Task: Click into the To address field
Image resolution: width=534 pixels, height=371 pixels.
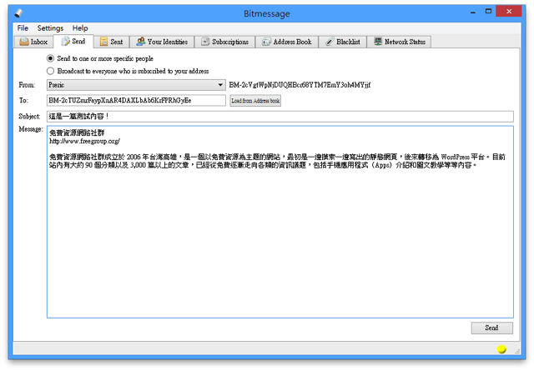Action: click(135, 101)
